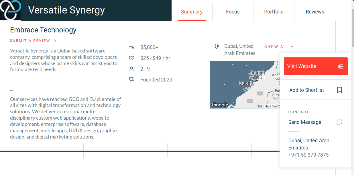This screenshot has height=175, width=354.
Task: Click the map thumbnail of Dubai area
Action: coord(245,85)
